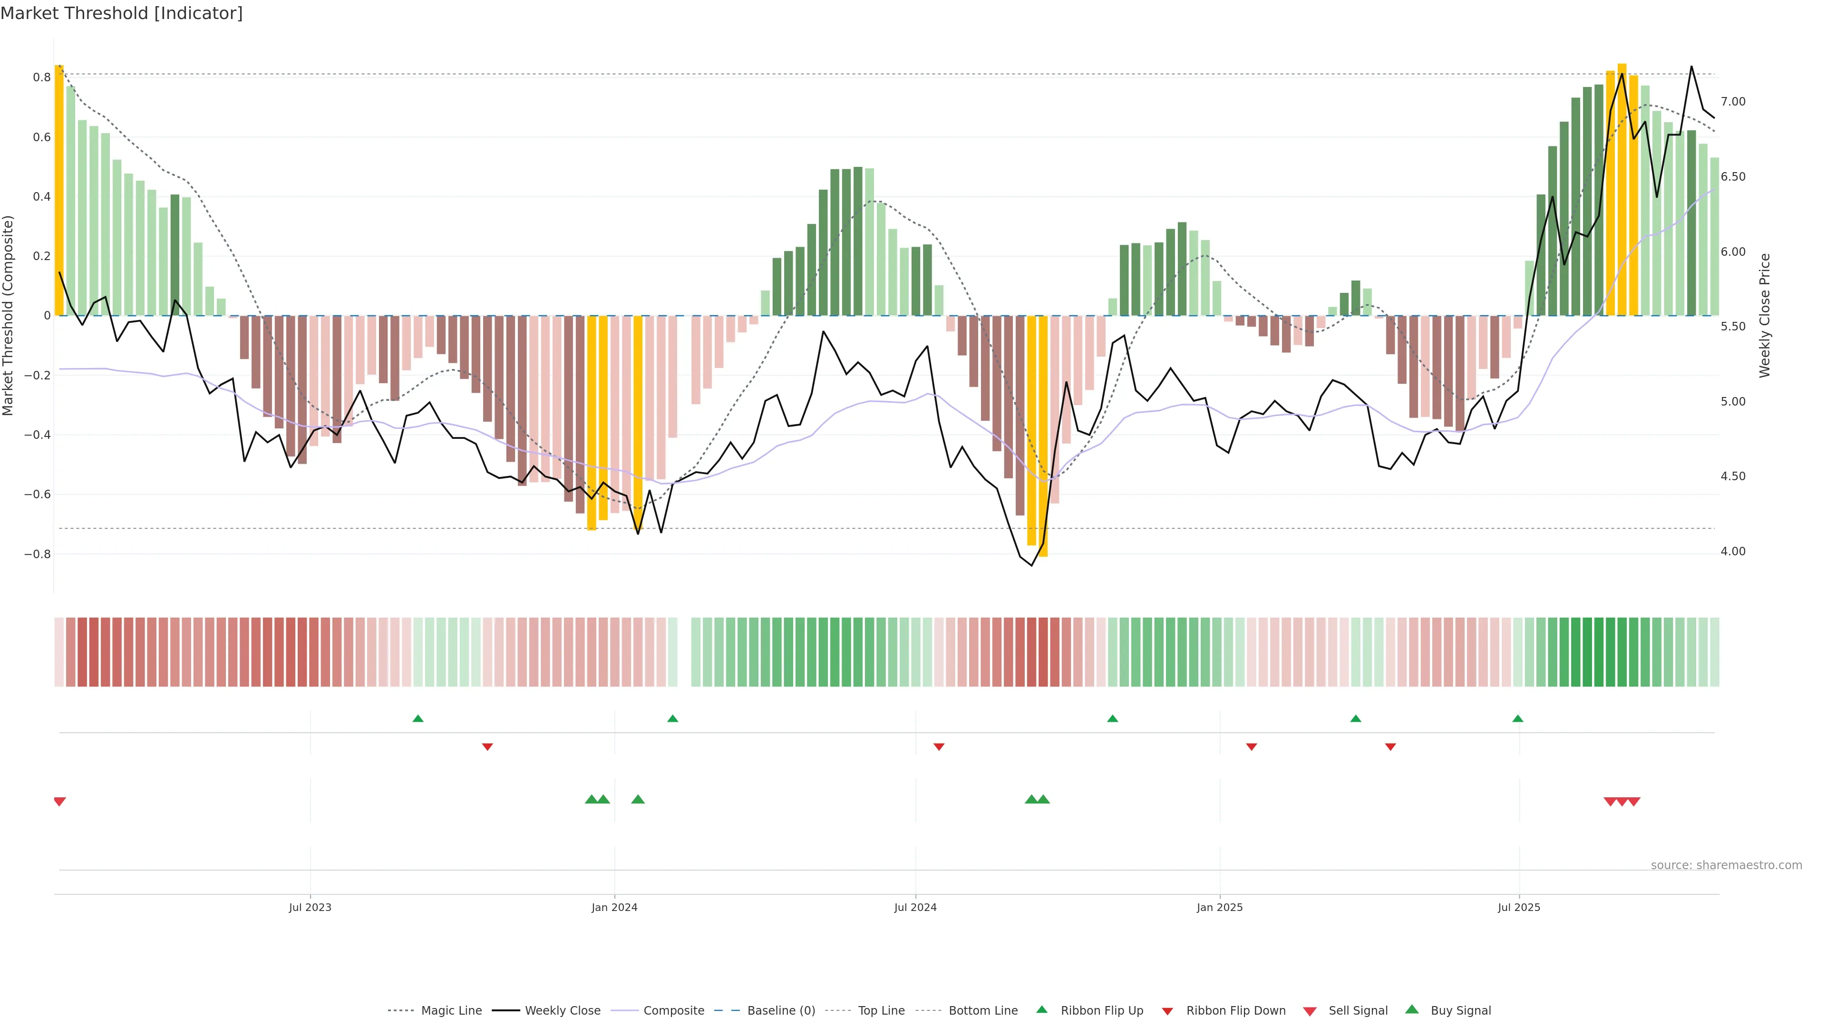This screenshot has width=1826, height=1027.
Task: Click the Ribbon Flip Up marker nearest Jul 2025
Action: (x=1518, y=719)
